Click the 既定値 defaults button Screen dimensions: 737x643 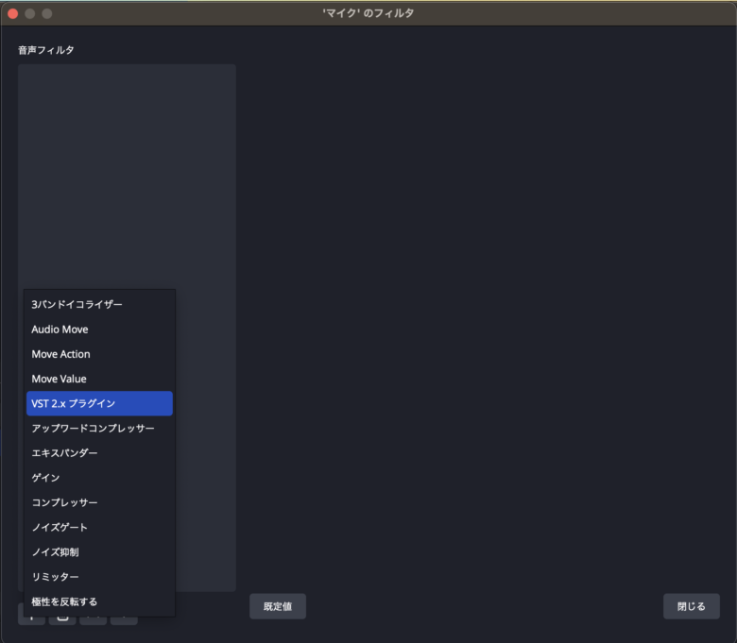(x=278, y=606)
